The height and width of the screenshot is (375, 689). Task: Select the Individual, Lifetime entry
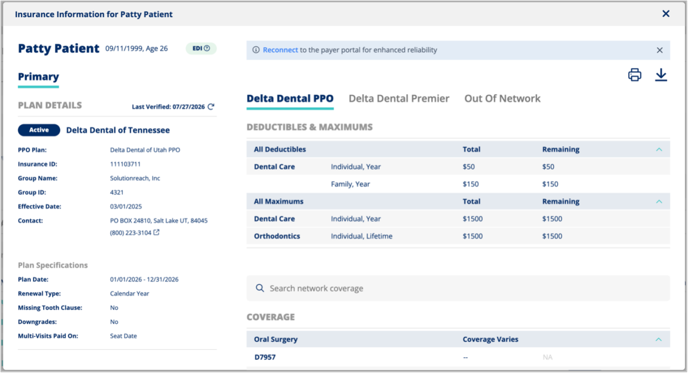(x=362, y=236)
